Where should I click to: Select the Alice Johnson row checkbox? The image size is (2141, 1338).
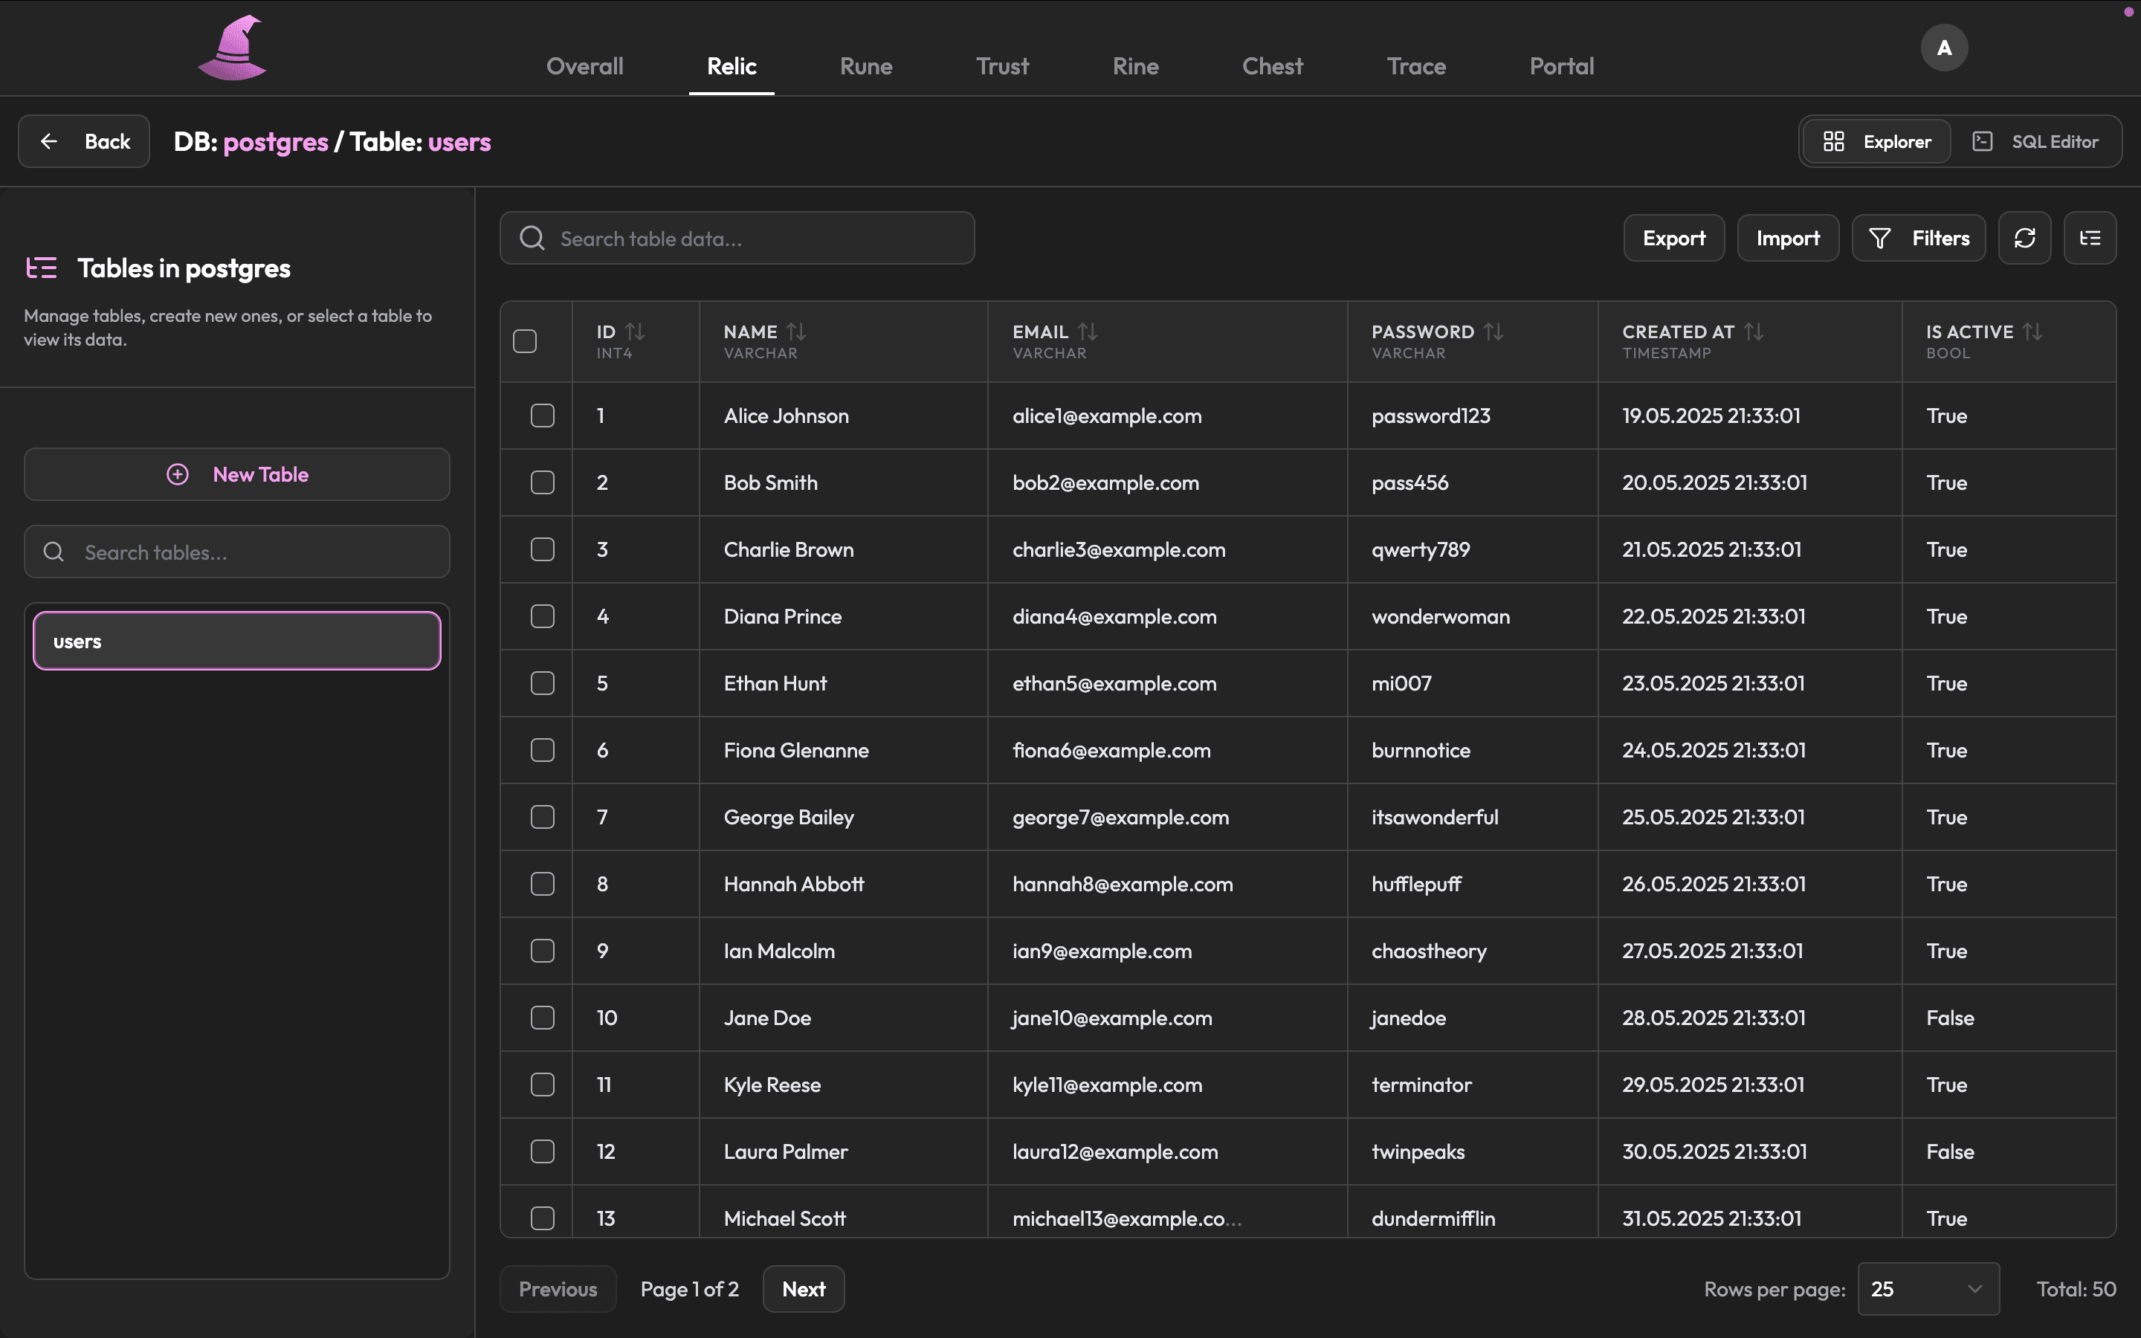click(x=543, y=416)
